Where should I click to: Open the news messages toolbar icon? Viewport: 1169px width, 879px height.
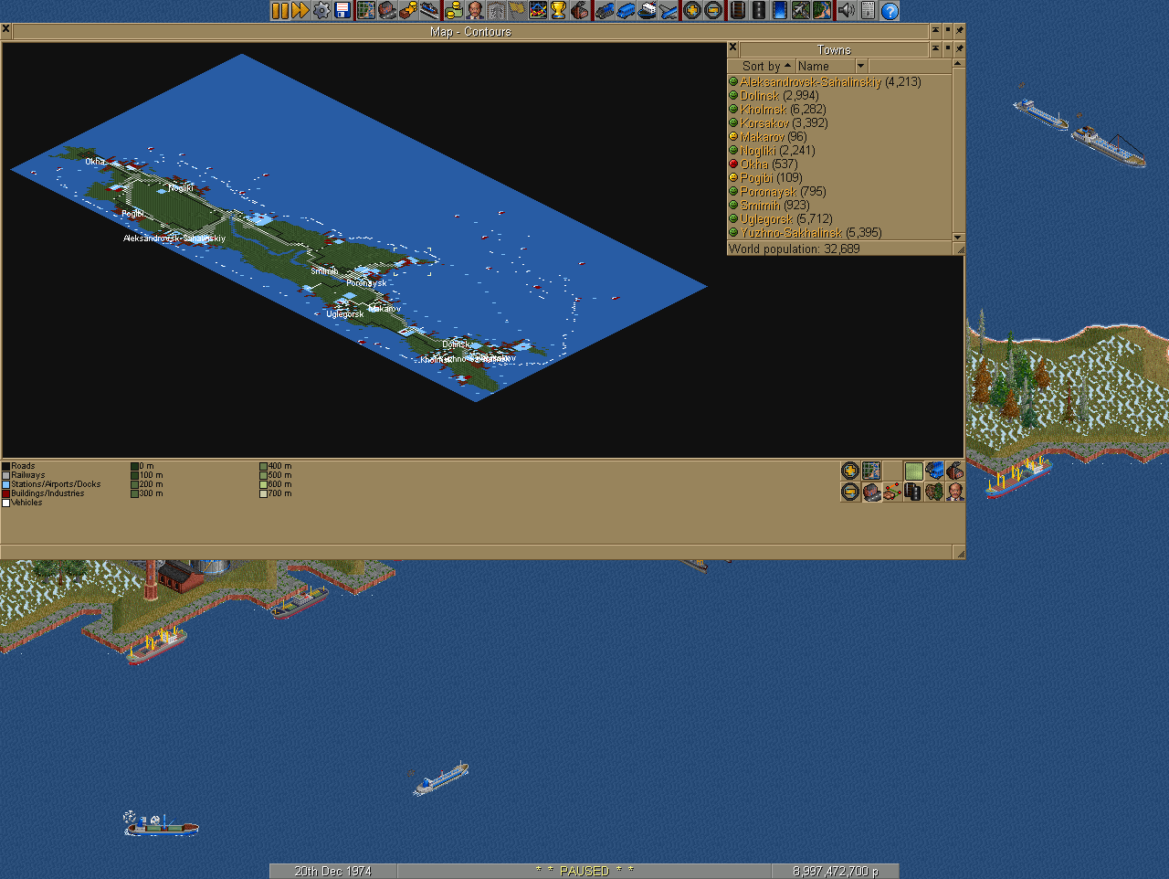click(868, 10)
